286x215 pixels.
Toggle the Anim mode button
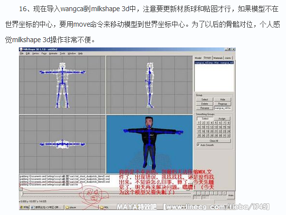point(231,195)
